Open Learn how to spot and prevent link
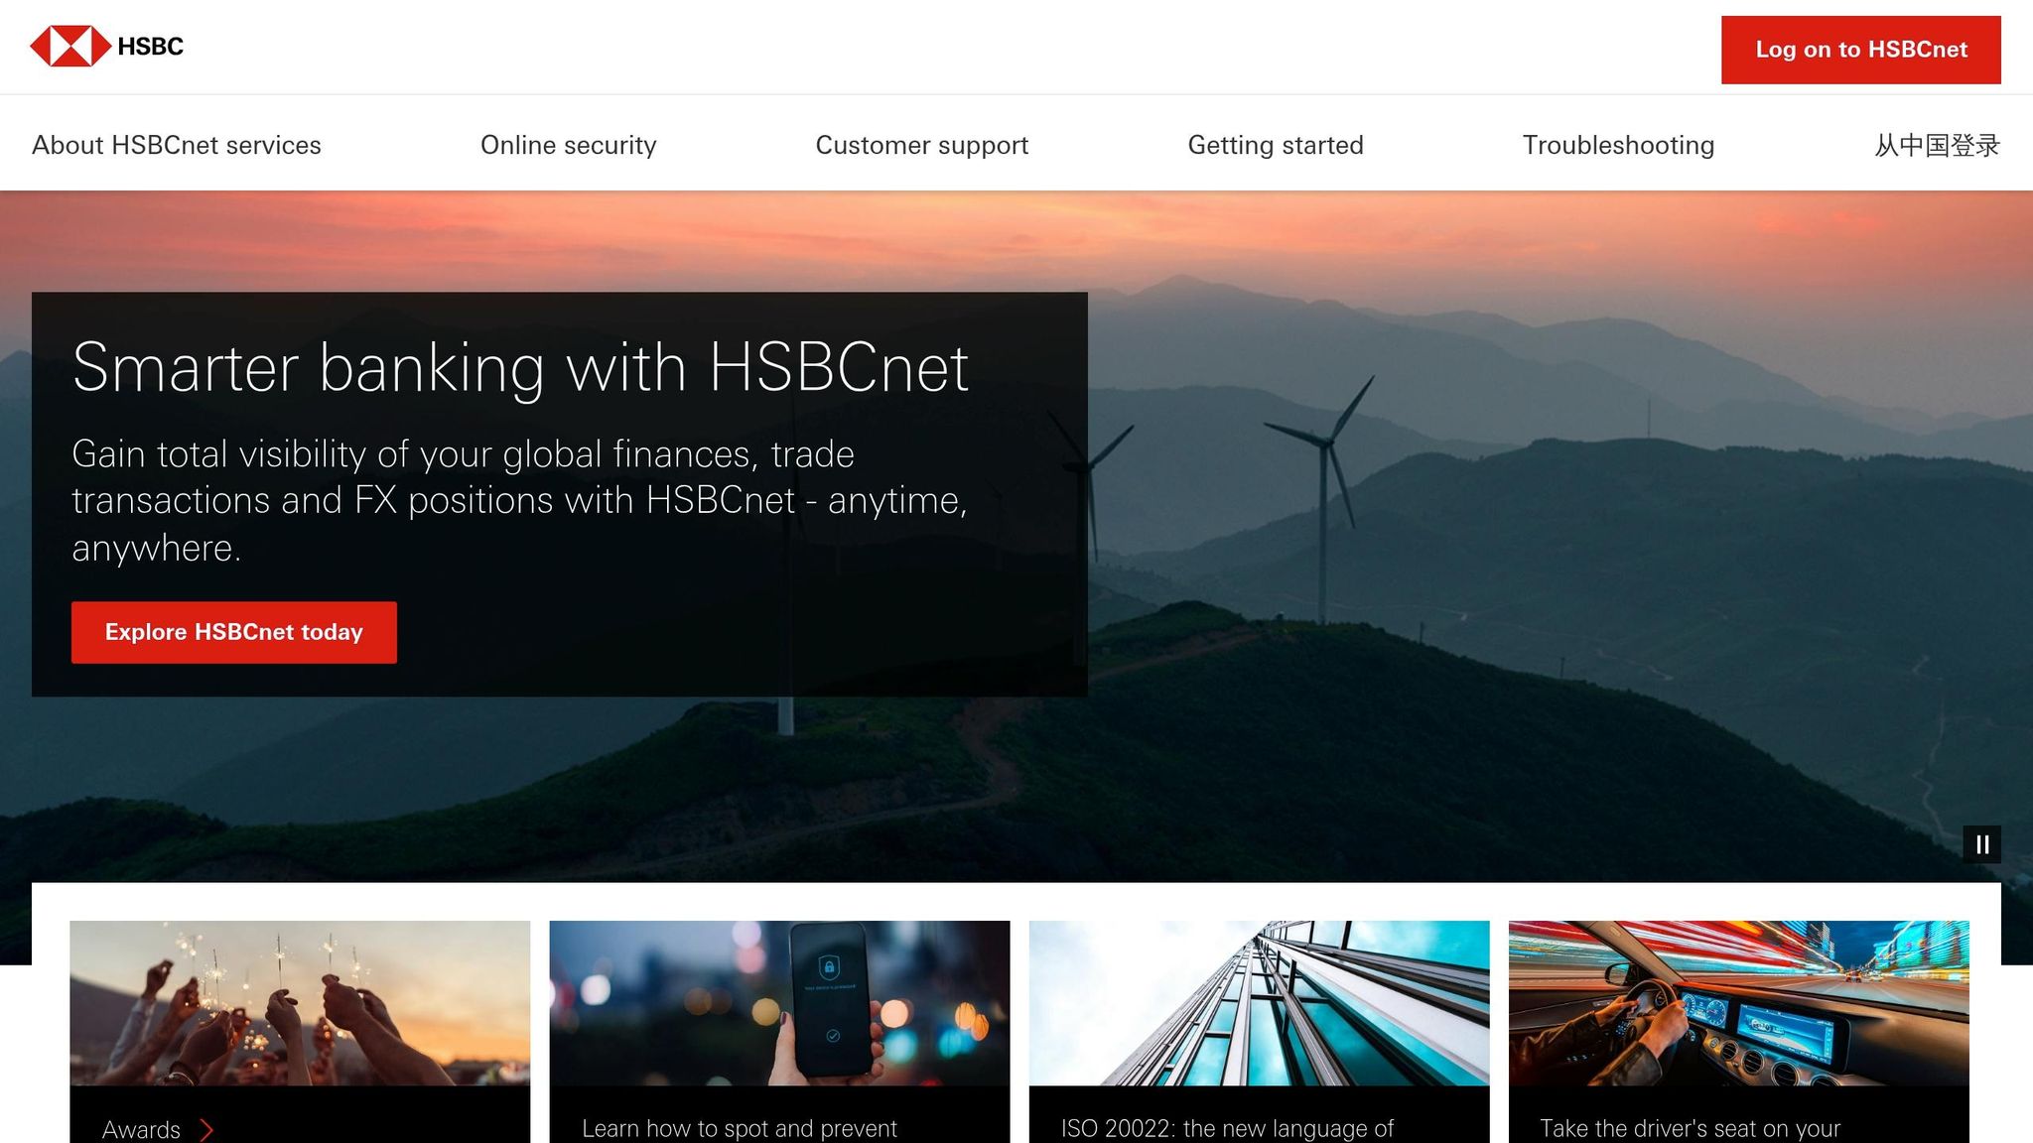This screenshot has width=2033, height=1143. point(740,1128)
